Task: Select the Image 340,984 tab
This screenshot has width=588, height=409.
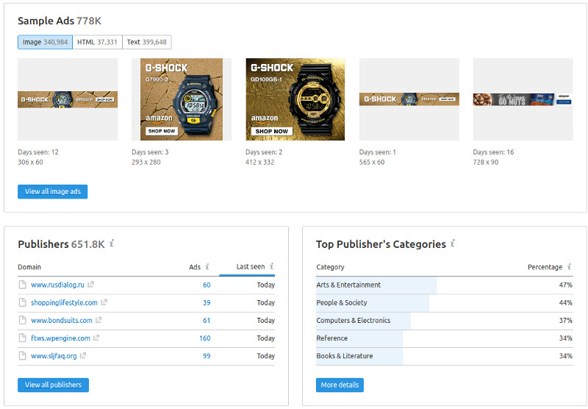Action: pyautogui.click(x=45, y=42)
